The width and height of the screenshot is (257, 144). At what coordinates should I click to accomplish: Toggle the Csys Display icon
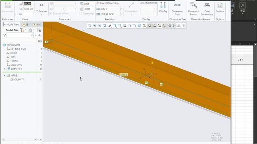164,26
